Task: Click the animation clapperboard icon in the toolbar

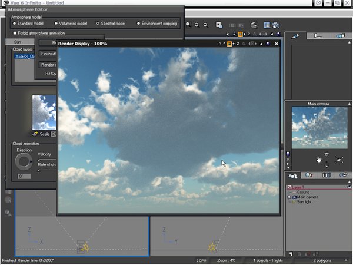Action: (x=254, y=25)
